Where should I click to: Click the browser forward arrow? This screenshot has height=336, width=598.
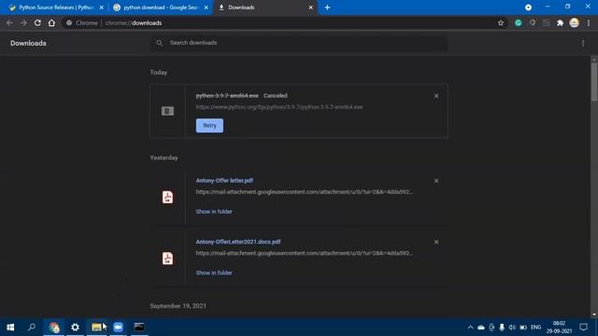point(23,22)
